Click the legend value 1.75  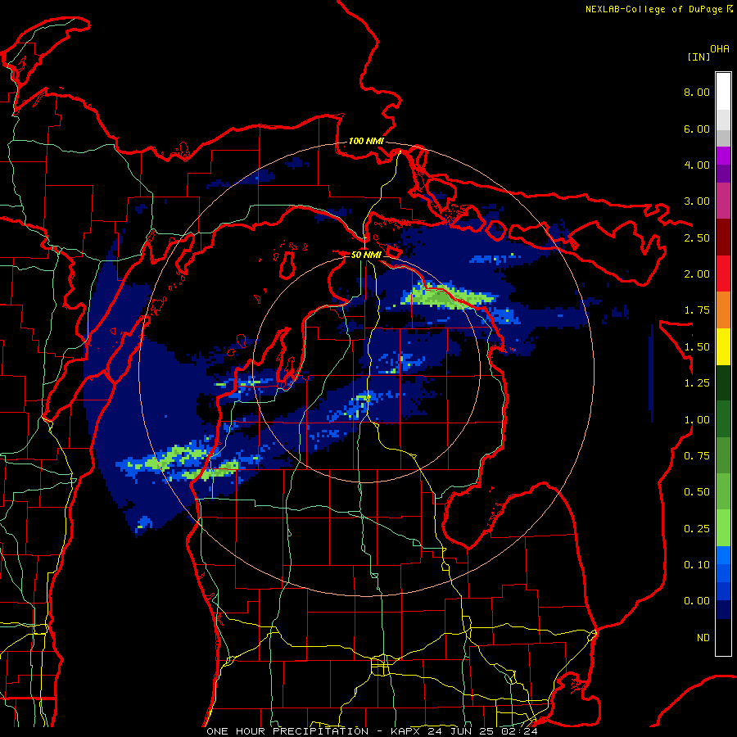pyautogui.click(x=697, y=310)
